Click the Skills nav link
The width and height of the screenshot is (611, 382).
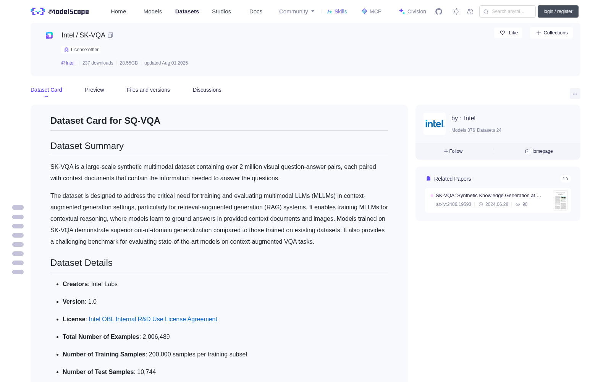[341, 11]
